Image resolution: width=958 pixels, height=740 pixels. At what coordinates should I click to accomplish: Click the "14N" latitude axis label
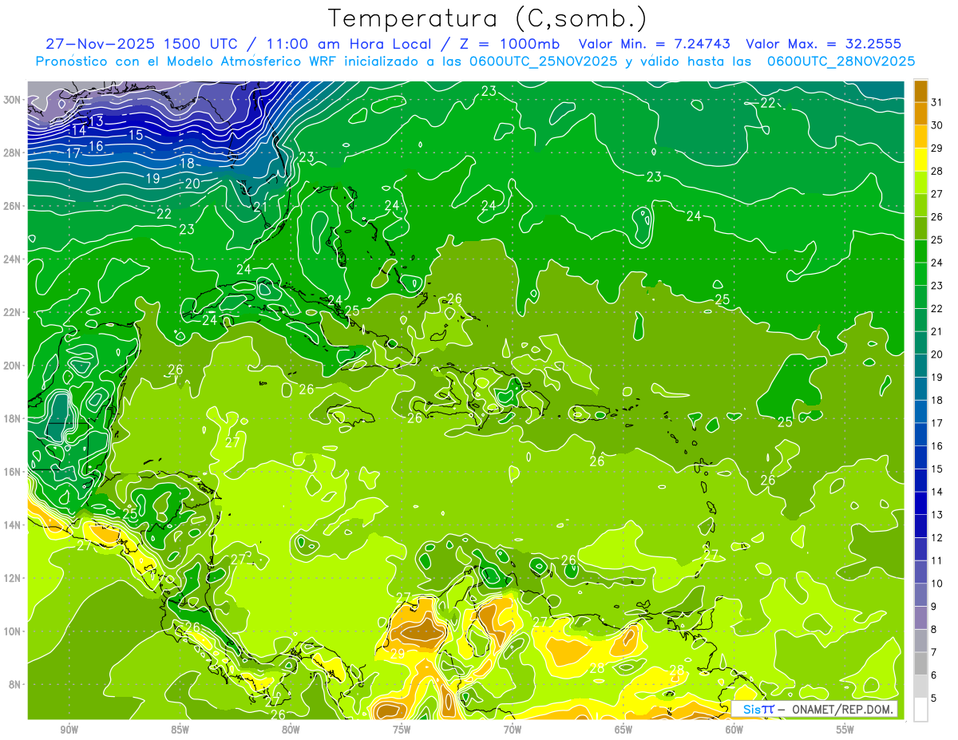click(x=14, y=524)
